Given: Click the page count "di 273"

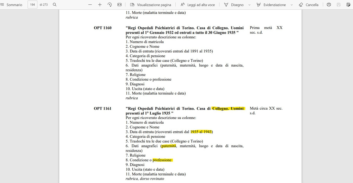Looking at the screenshot, I should 44,5.
